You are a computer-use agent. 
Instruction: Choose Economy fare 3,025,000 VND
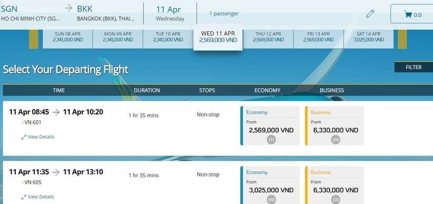270,185
